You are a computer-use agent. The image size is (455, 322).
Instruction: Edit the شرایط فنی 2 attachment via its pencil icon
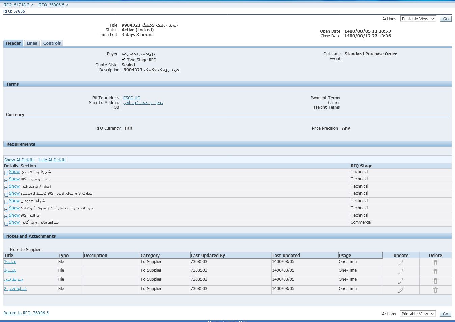[401, 290]
